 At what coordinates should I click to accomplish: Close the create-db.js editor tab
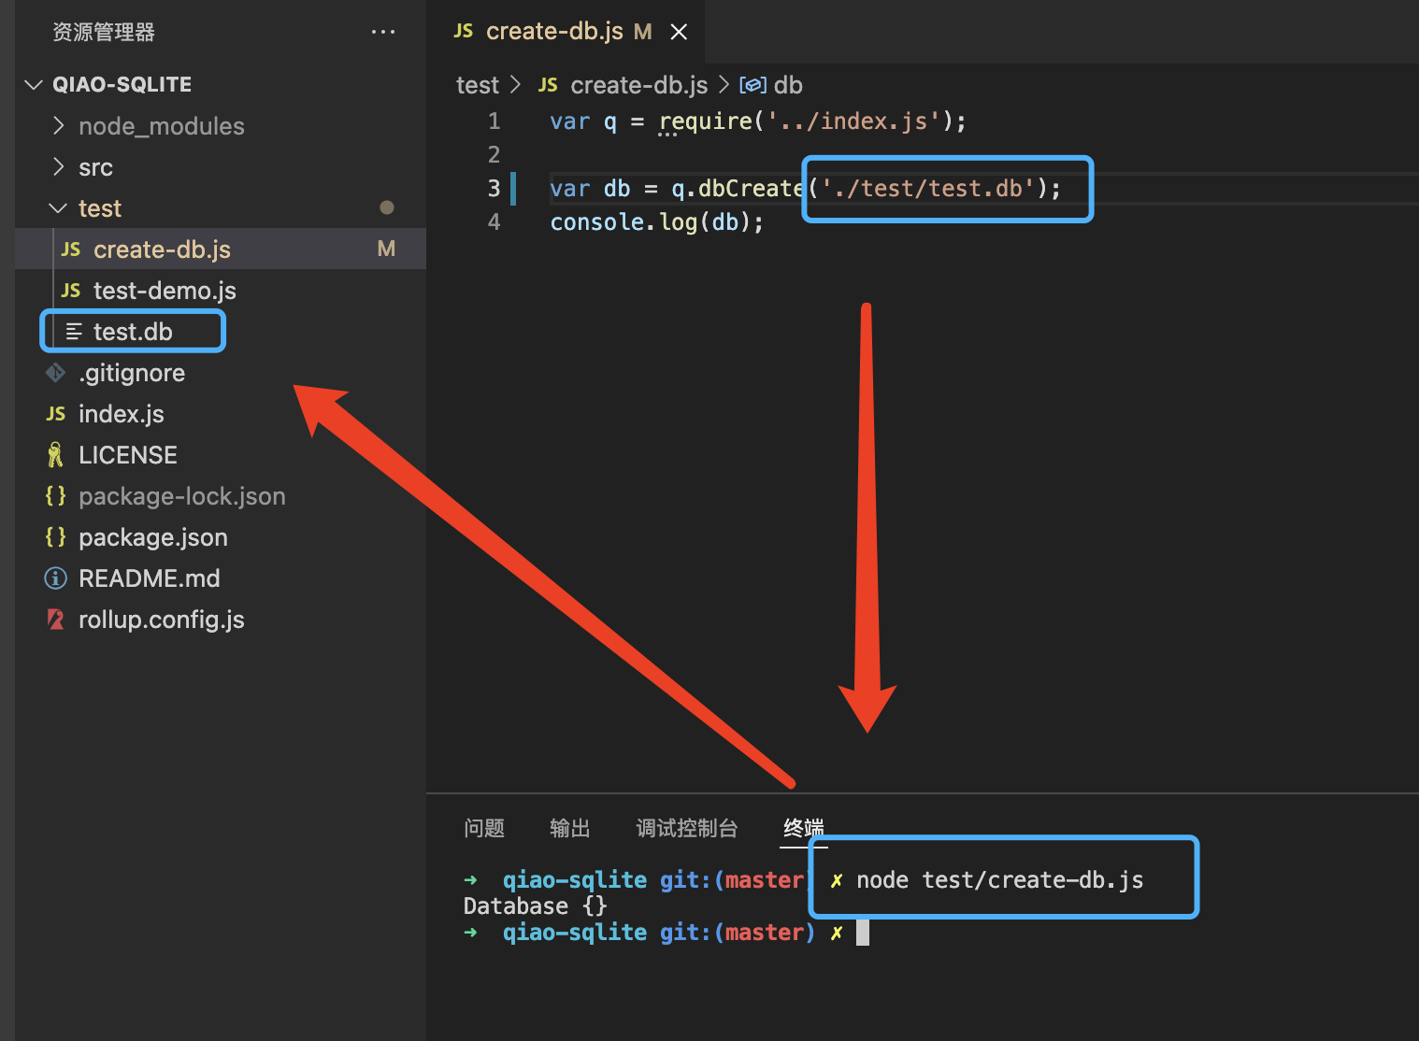[680, 32]
